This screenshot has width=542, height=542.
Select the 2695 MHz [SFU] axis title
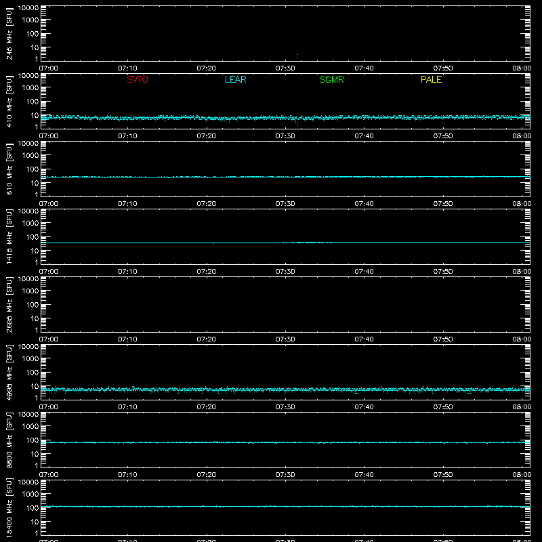pyautogui.click(x=9, y=304)
